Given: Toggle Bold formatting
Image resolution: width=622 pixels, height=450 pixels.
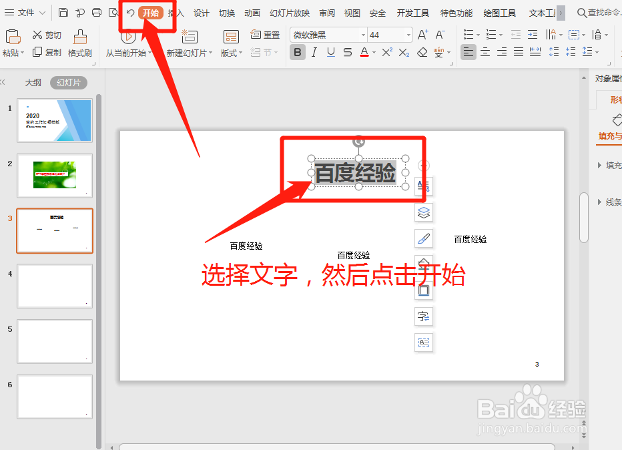Looking at the screenshot, I should (298, 52).
